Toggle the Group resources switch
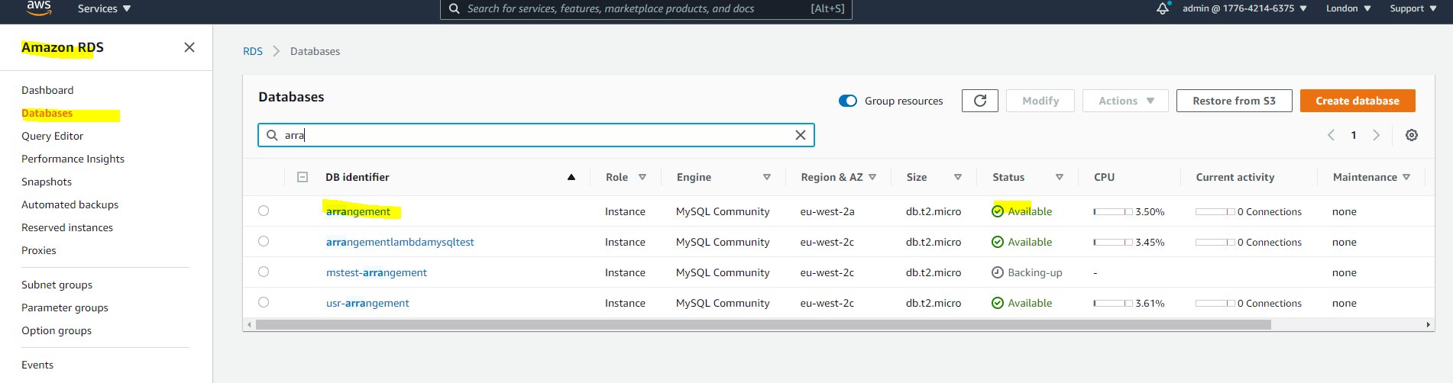Image resolution: width=1453 pixels, height=383 pixels. pos(848,101)
